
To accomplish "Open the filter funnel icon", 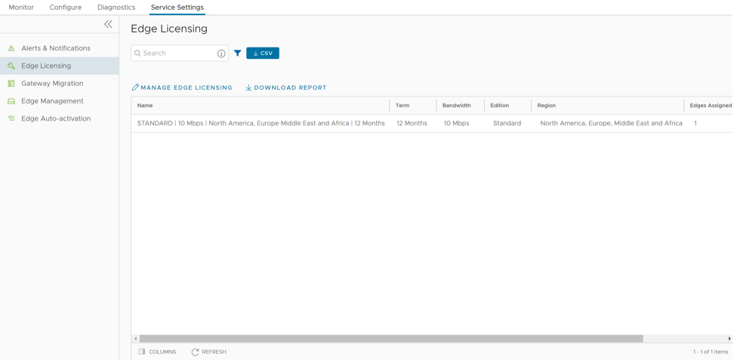I will pos(237,54).
